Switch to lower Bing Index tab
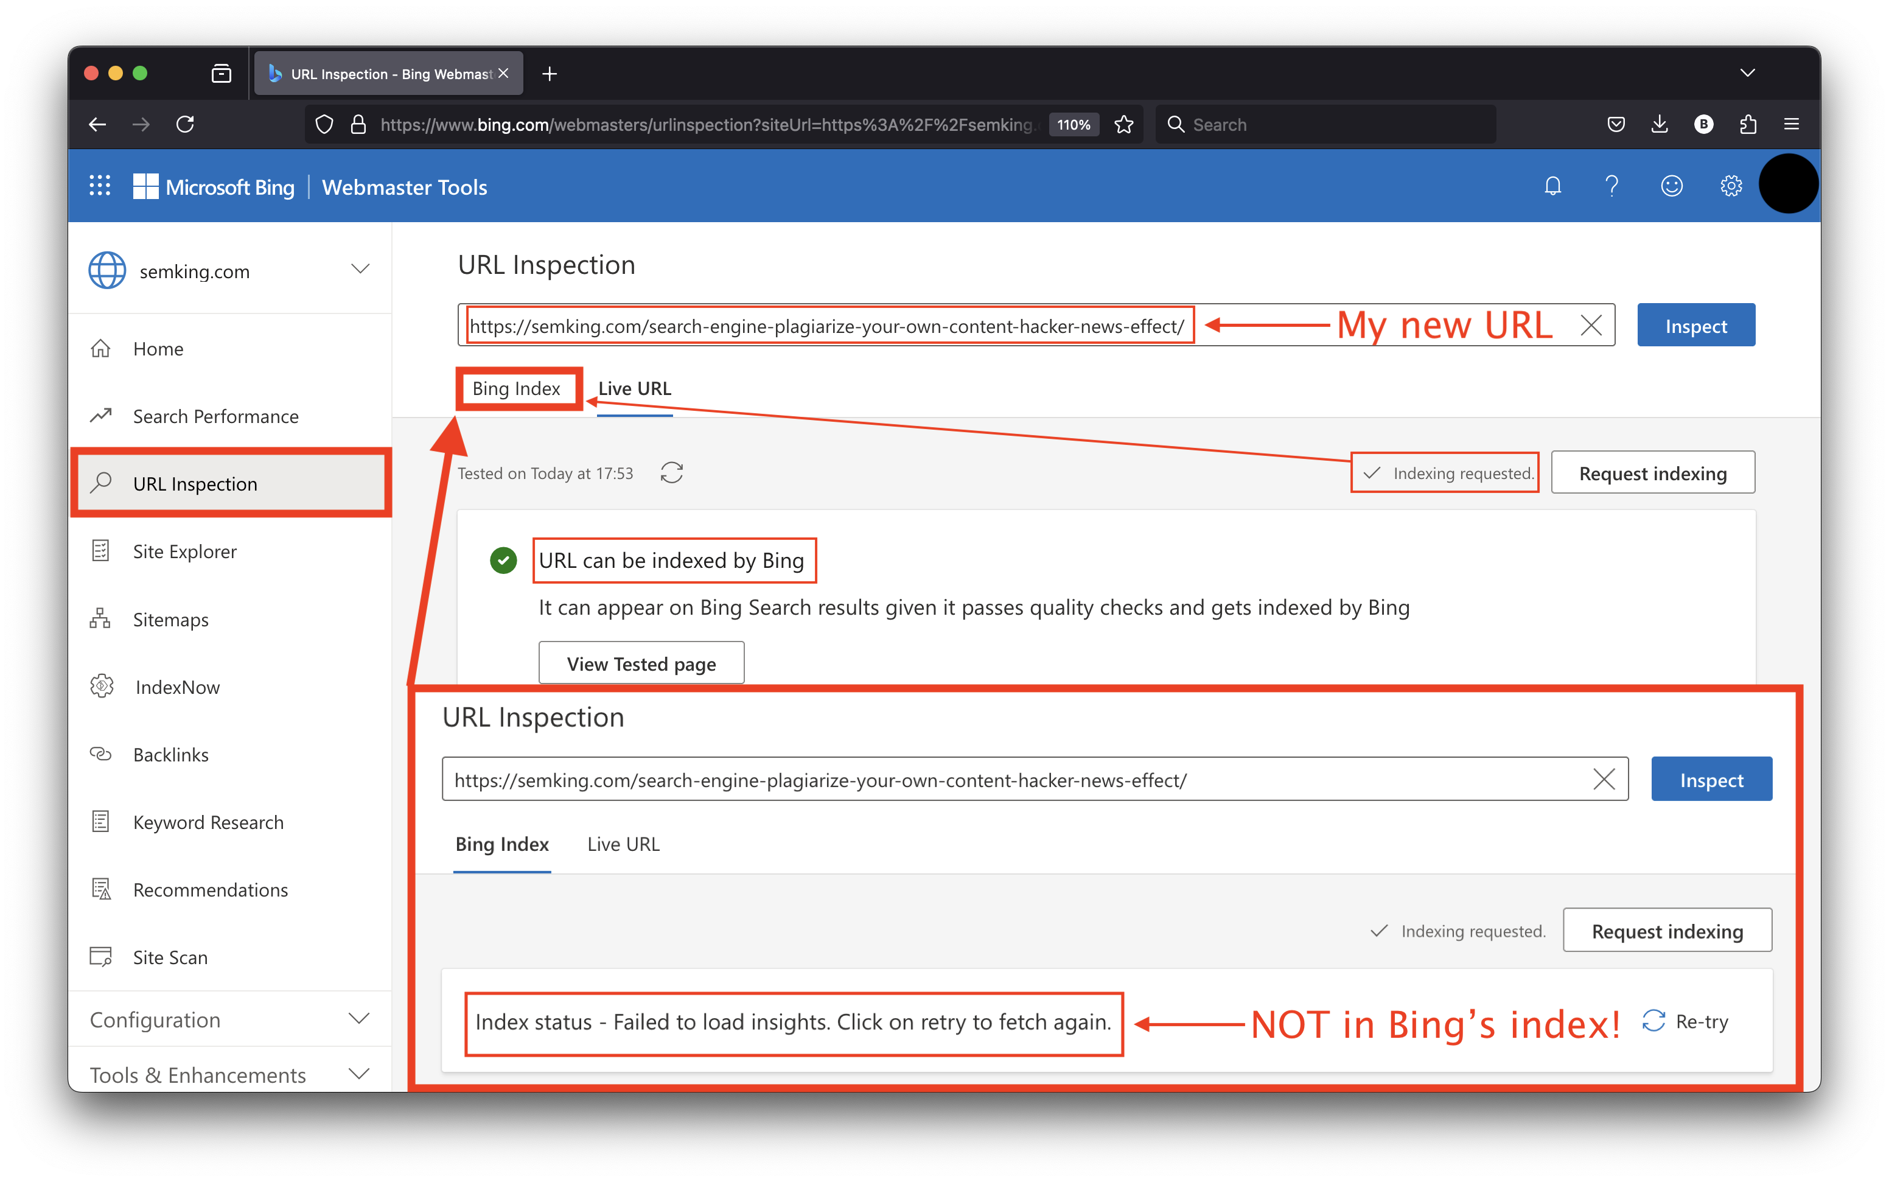1889x1182 pixels. tap(501, 844)
